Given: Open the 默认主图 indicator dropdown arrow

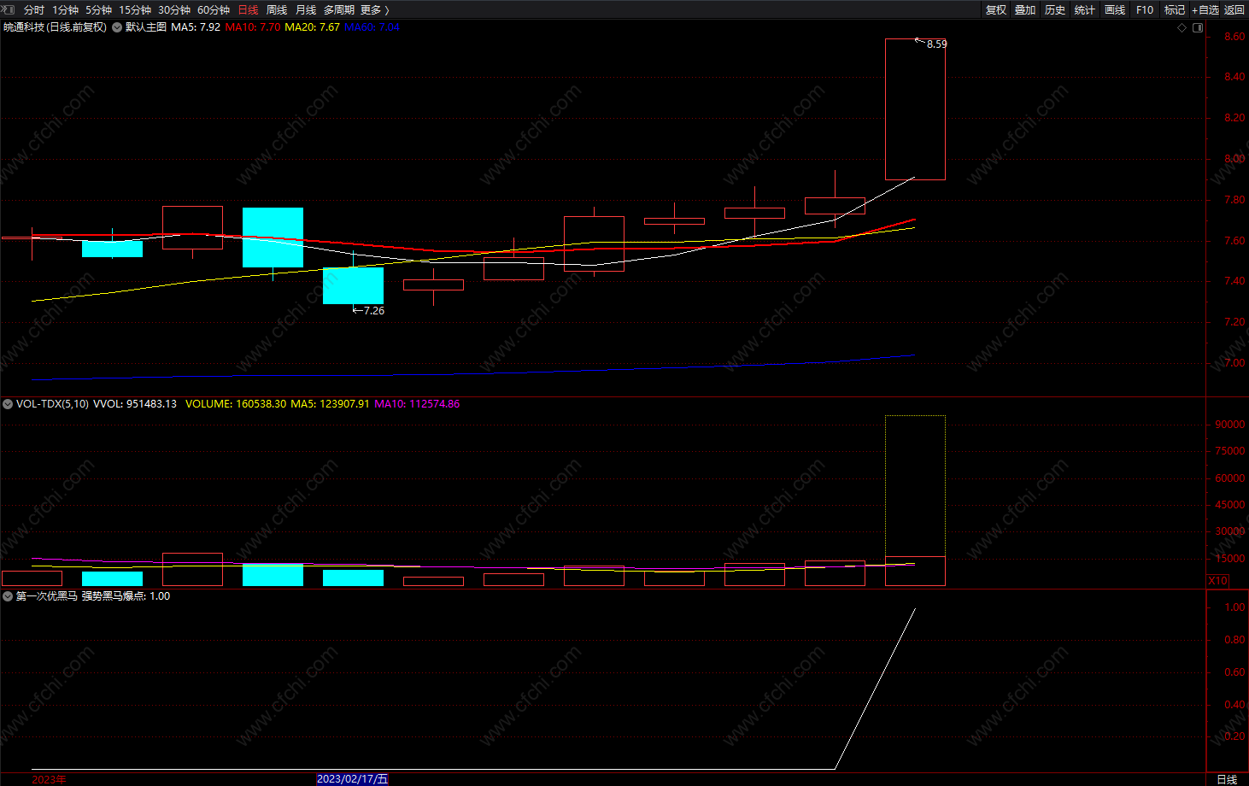Looking at the screenshot, I should (117, 27).
